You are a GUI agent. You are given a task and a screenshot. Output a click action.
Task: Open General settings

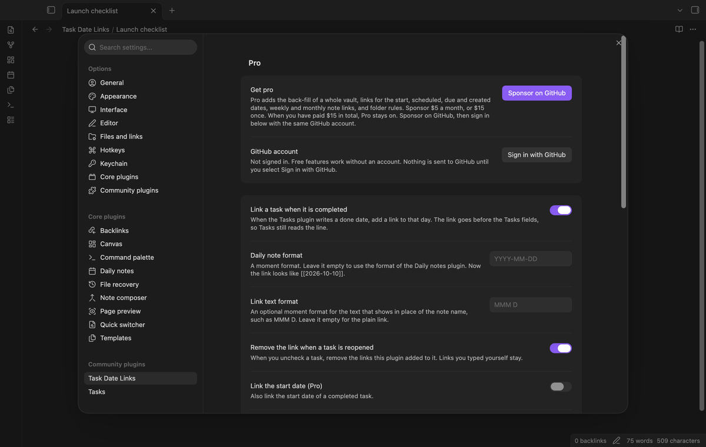coord(141,83)
